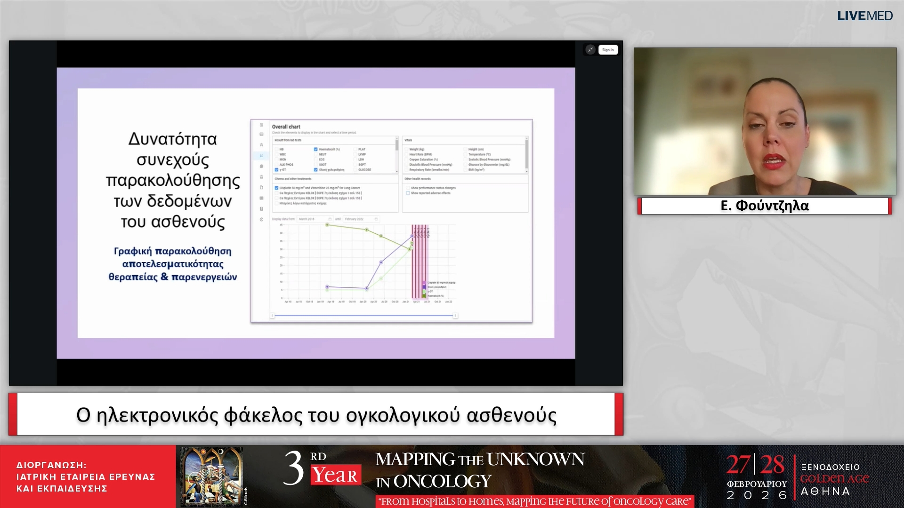Click the LIVEMED logo
This screenshot has width=904, height=508.
click(x=864, y=16)
